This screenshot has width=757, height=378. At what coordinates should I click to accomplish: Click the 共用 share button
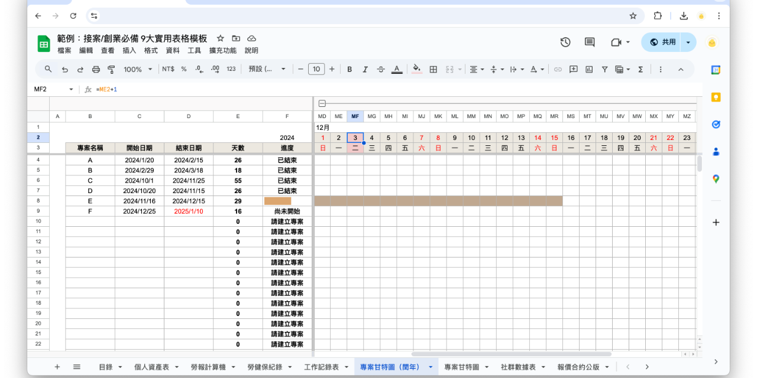pyautogui.click(x=662, y=42)
